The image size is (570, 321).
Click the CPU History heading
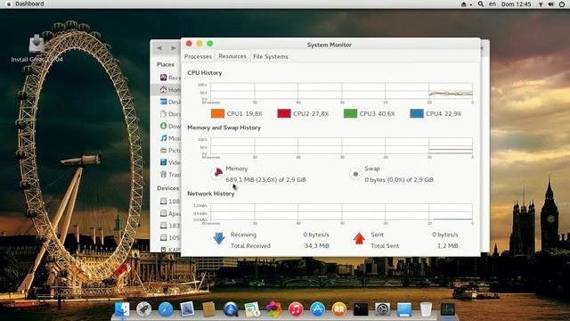click(205, 73)
